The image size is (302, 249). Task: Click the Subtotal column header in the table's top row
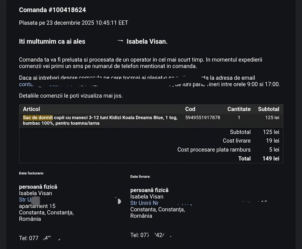pos(269,109)
